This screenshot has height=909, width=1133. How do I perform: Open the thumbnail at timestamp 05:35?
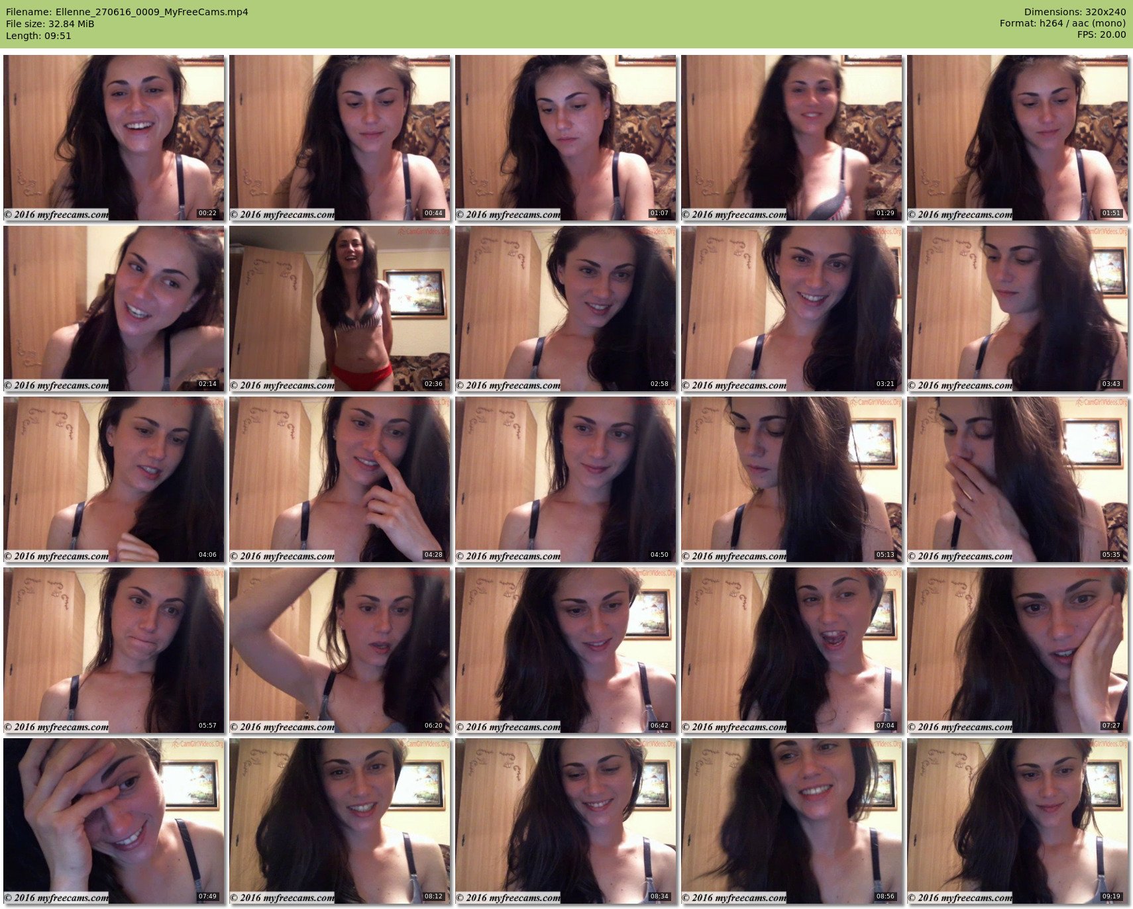click(1018, 479)
